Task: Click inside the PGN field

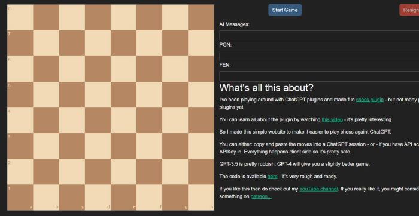Action: (319, 56)
